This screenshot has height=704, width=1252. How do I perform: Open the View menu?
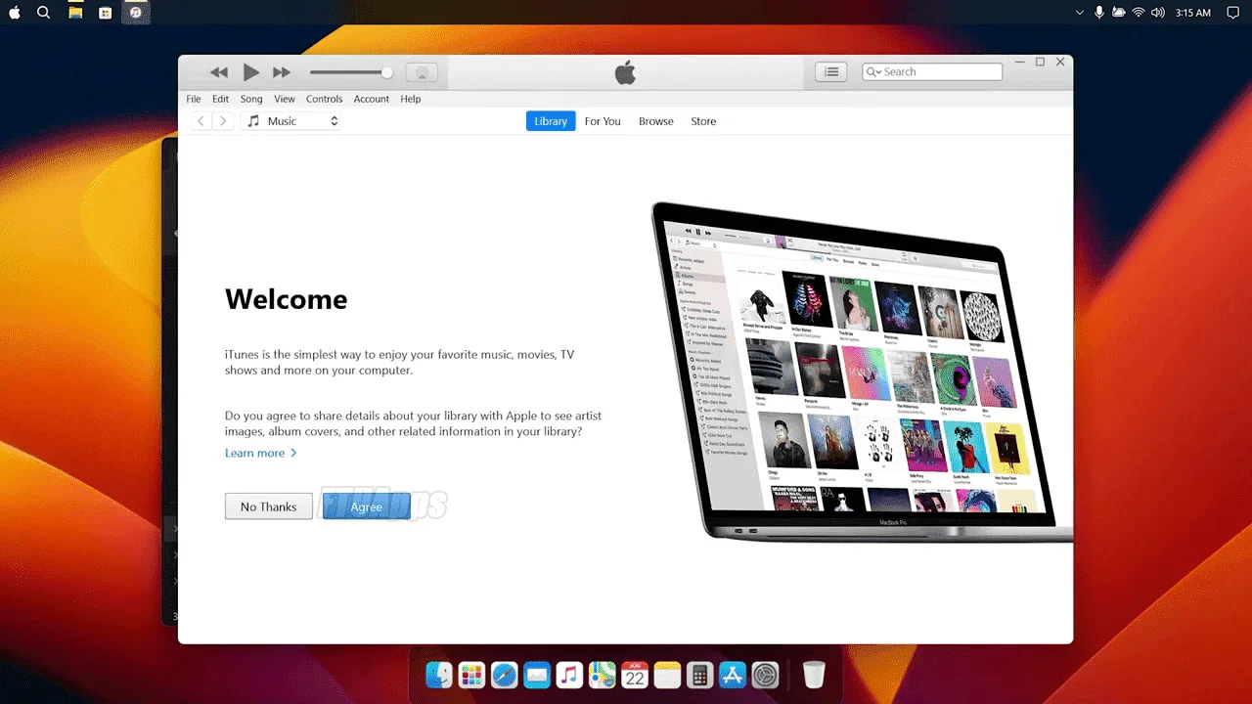pos(285,99)
